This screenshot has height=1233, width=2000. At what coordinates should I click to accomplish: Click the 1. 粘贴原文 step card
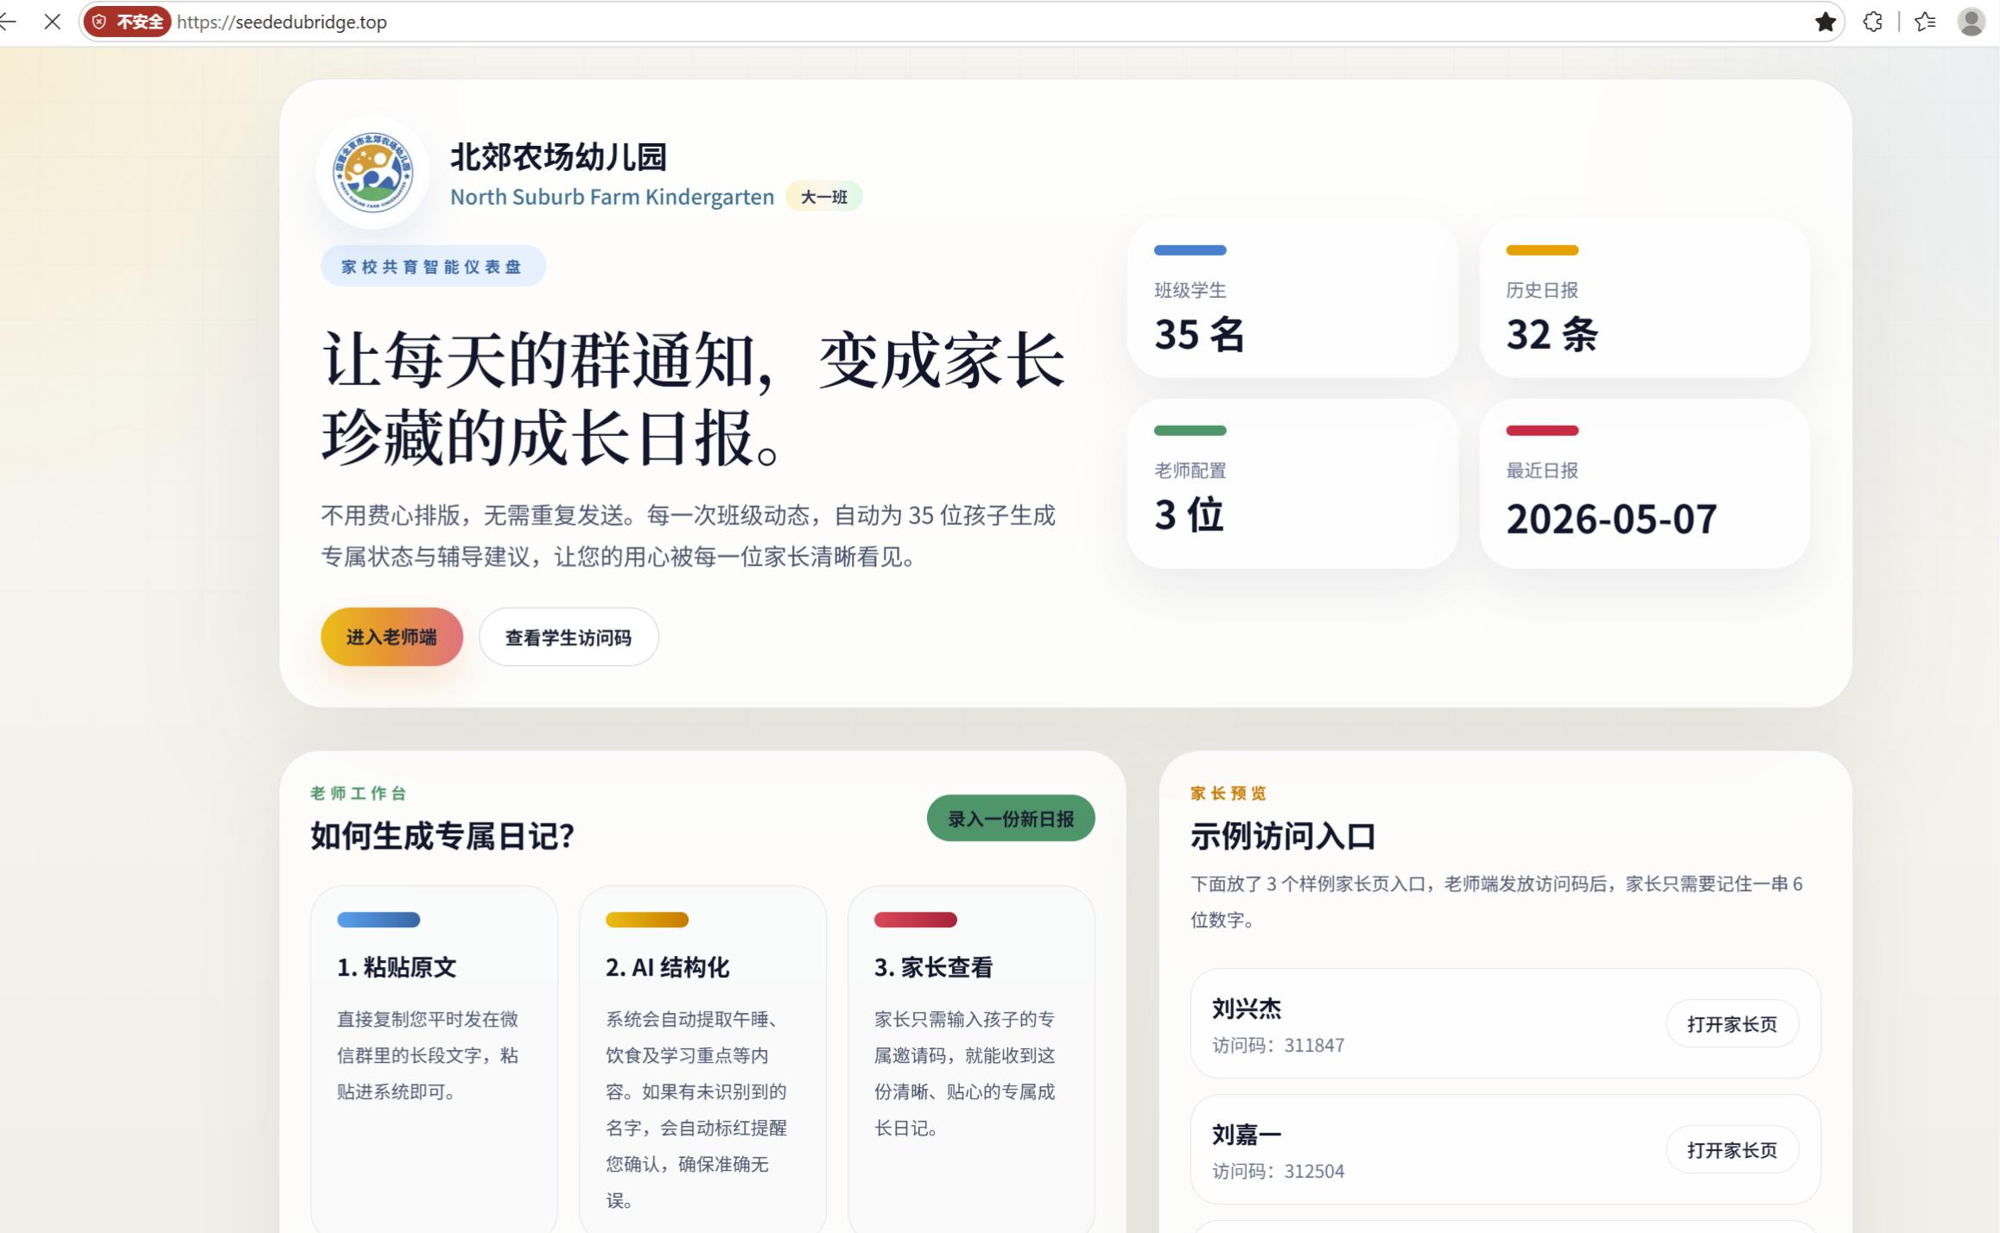pyautogui.click(x=435, y=1059)
